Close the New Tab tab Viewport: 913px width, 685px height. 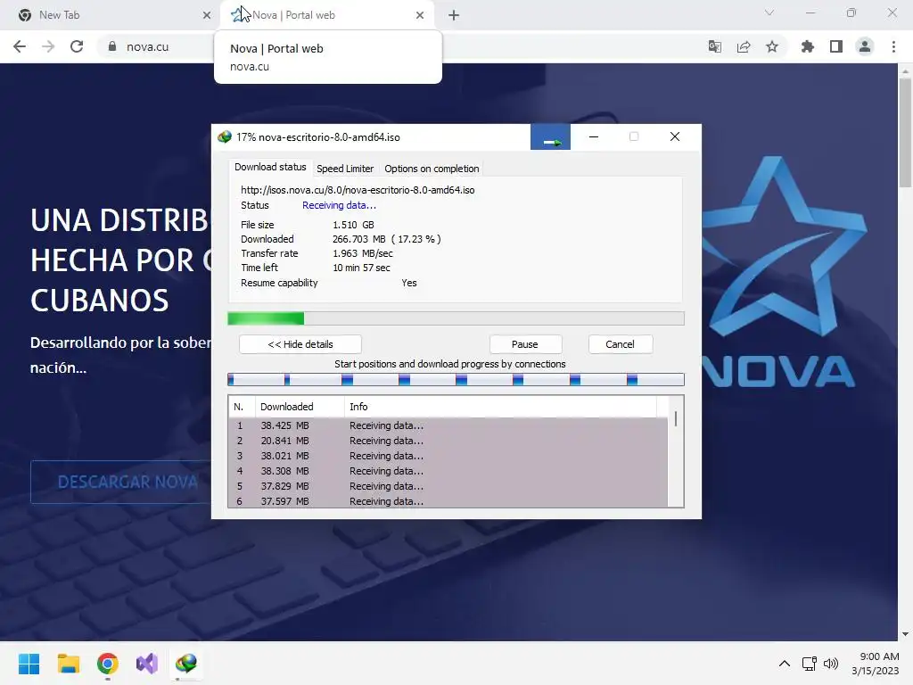pos(207,15)
